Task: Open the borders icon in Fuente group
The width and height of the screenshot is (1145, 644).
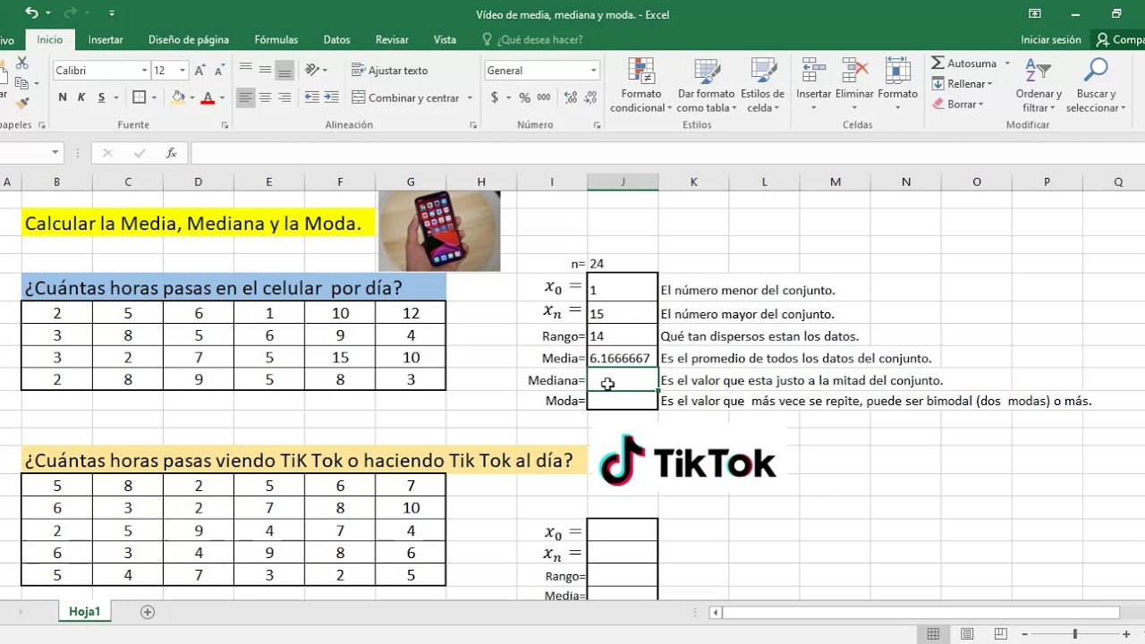Action: pyautogui.click(x=140, y=97)
